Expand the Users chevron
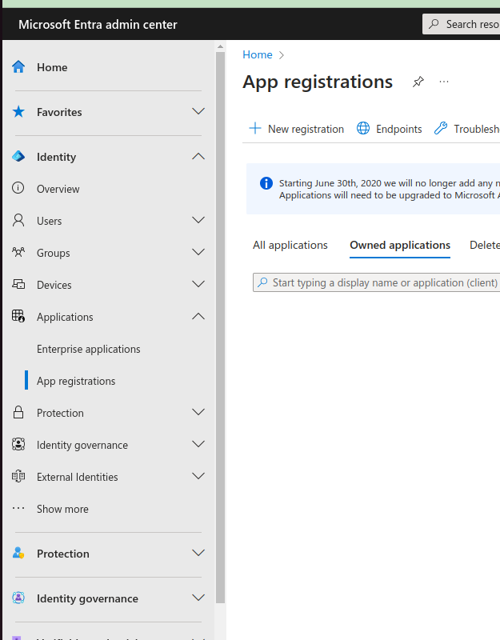The height and width of the screenshot is (640, 500). click(x=198, y=220)
